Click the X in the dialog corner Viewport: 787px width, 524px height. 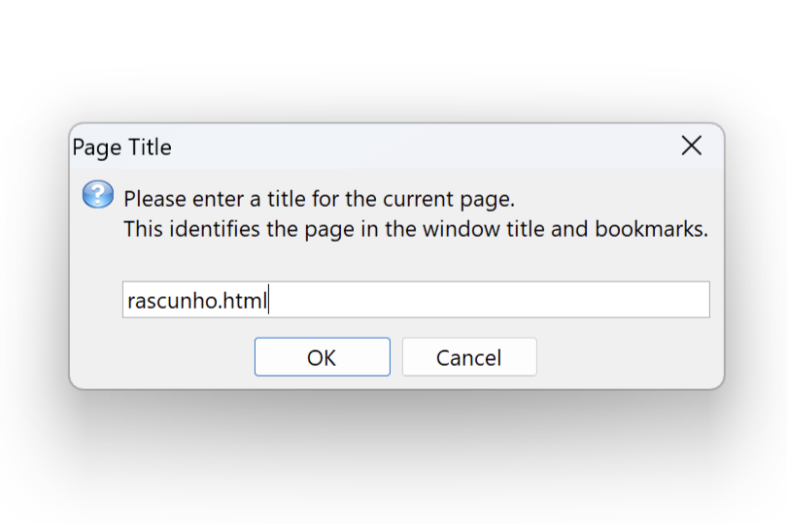(691, 146)
